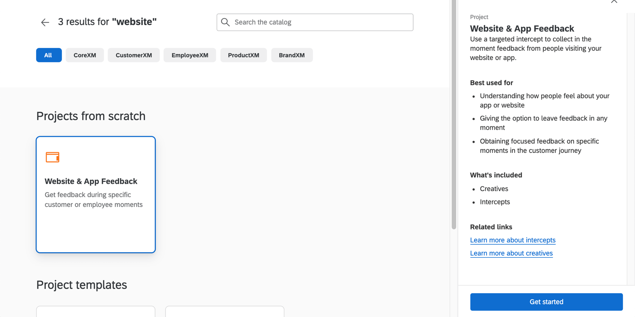Select the All filter tab
The image size is (635, 317).
[x=49, y=55]
